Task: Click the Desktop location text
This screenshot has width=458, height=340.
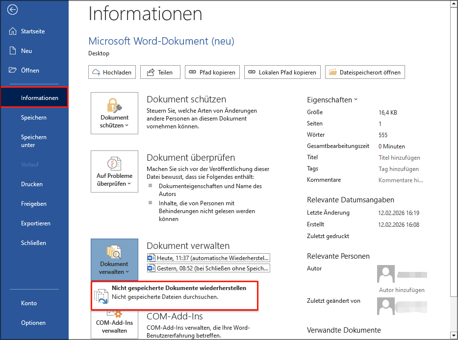Action: pyautogui.click(x=99, y=53)
